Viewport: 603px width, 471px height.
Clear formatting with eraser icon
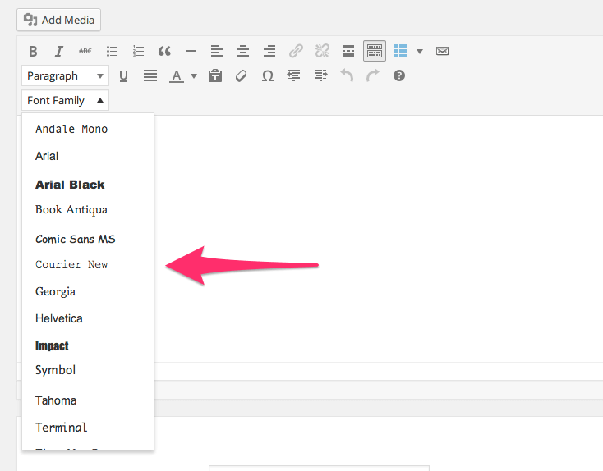[242, 75]
